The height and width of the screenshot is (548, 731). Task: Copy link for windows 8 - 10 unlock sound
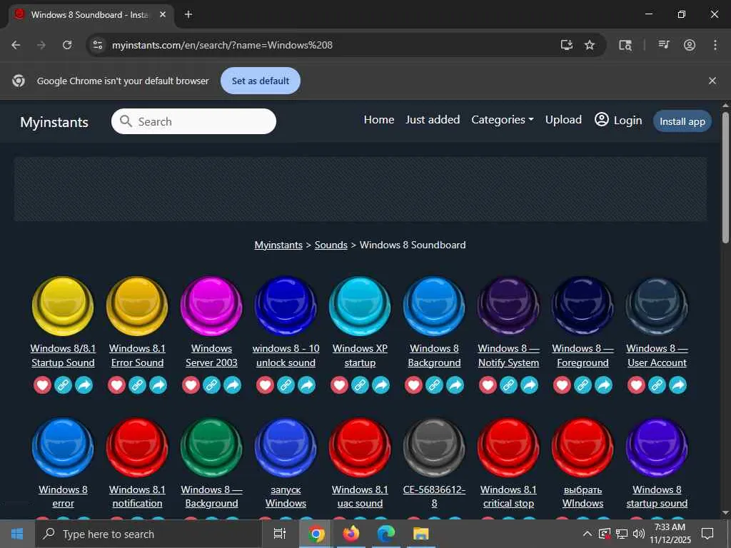coord(286,385)
